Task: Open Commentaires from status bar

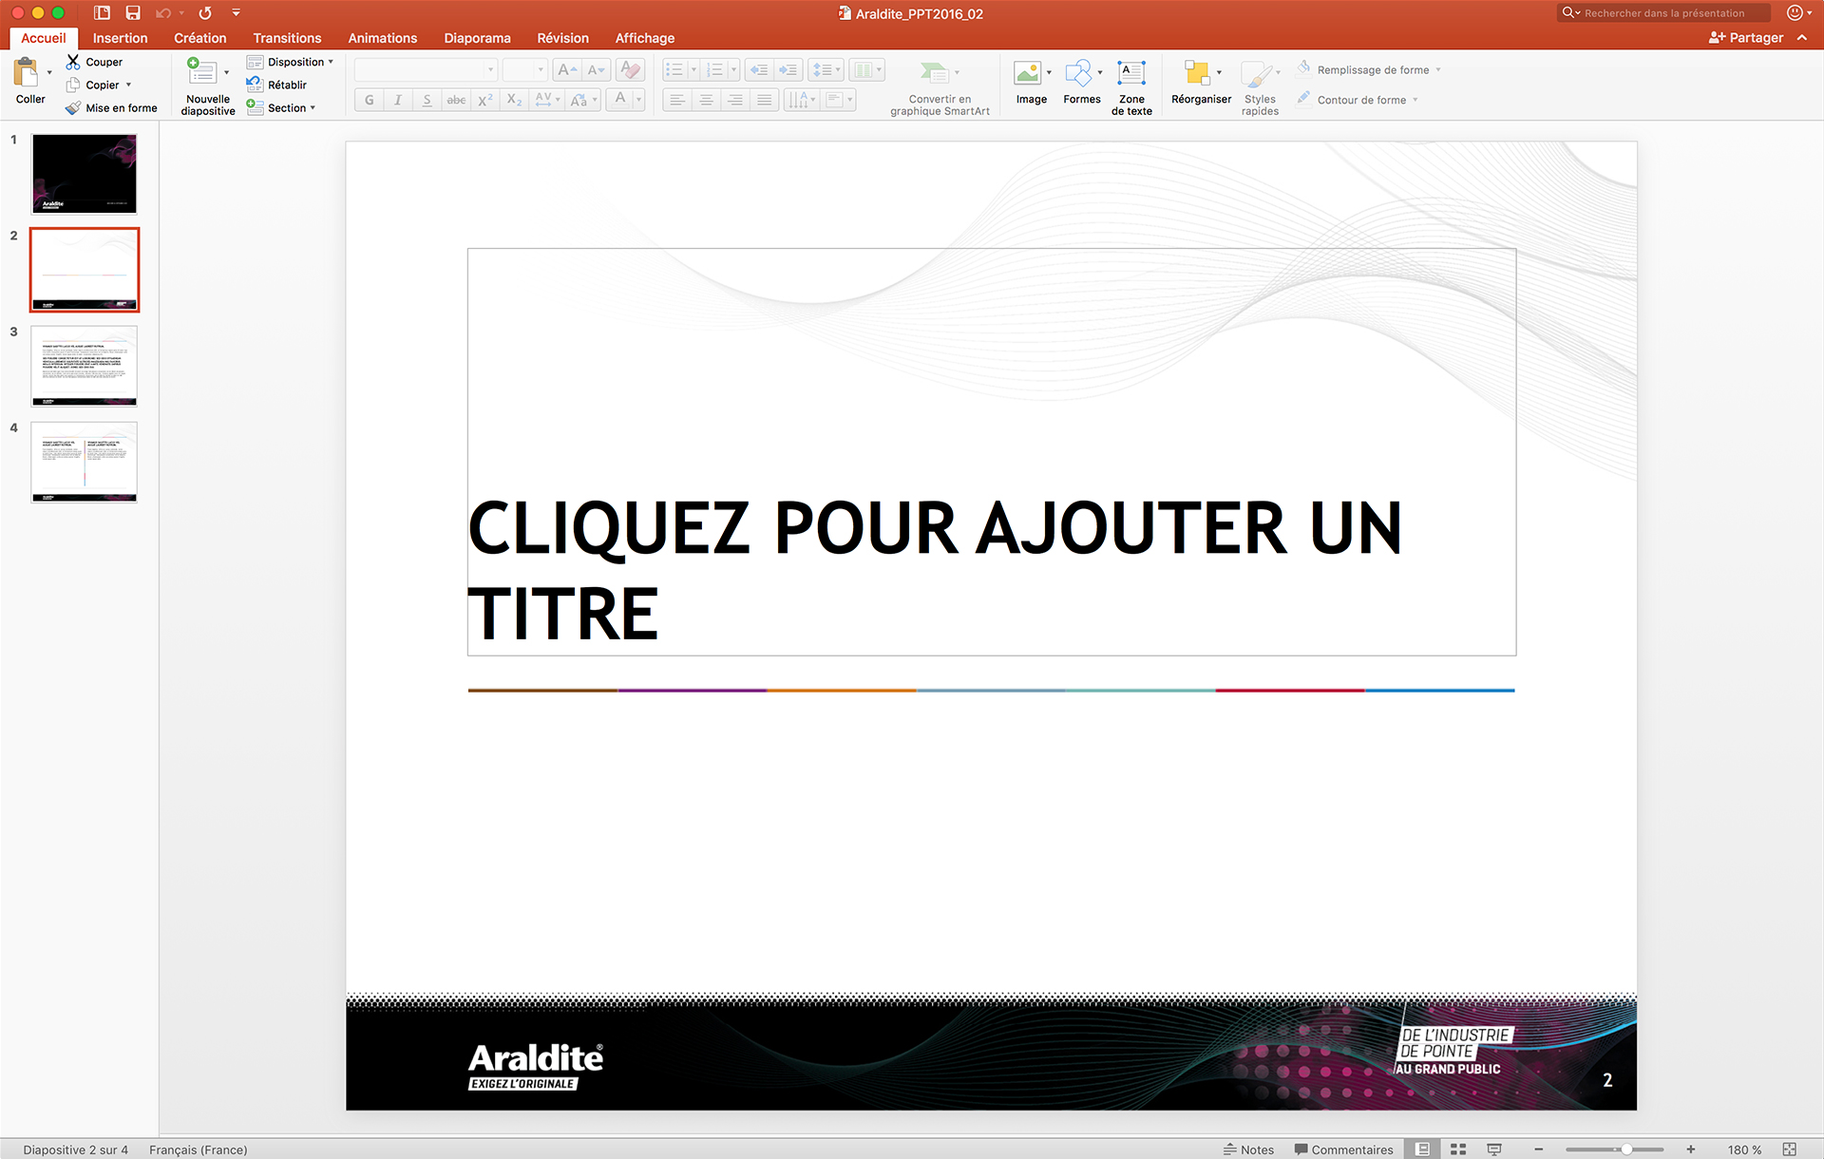Action: click(1343, 1149)
